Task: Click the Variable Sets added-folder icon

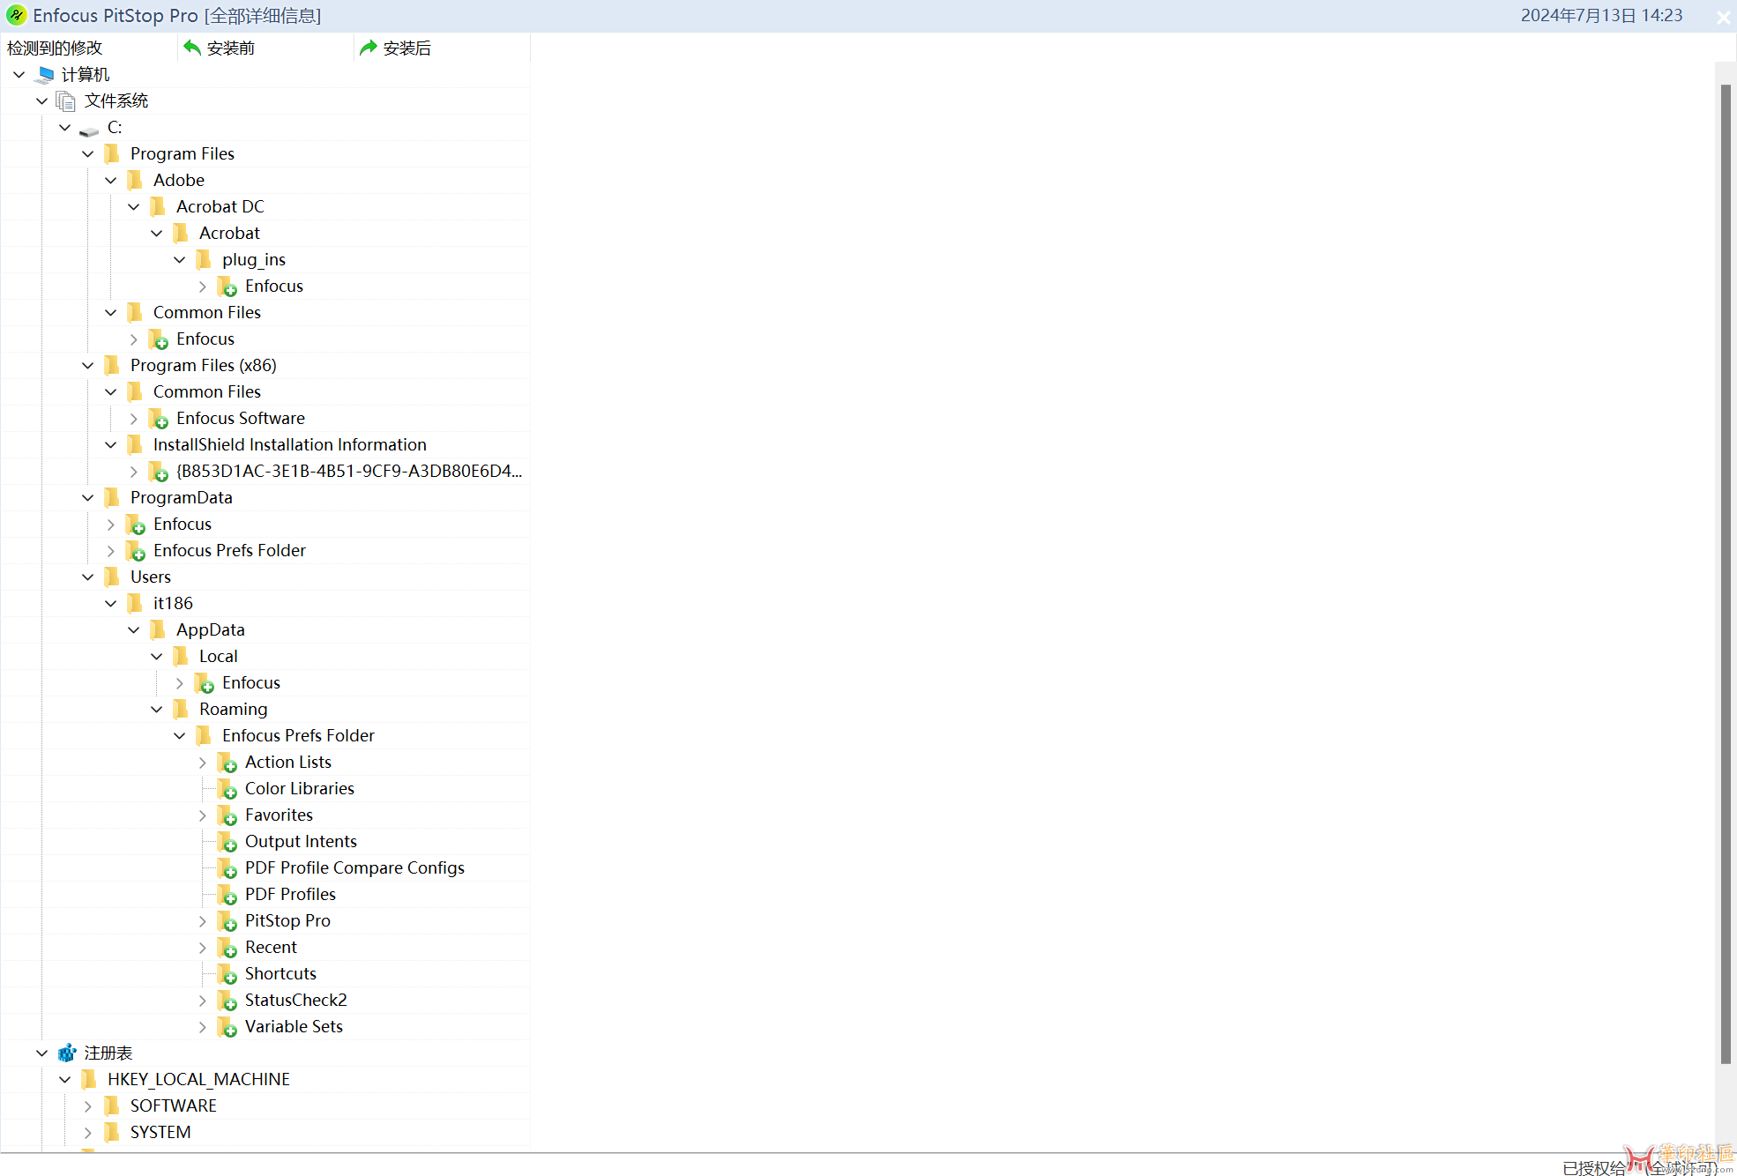Action: [227, 1027]
